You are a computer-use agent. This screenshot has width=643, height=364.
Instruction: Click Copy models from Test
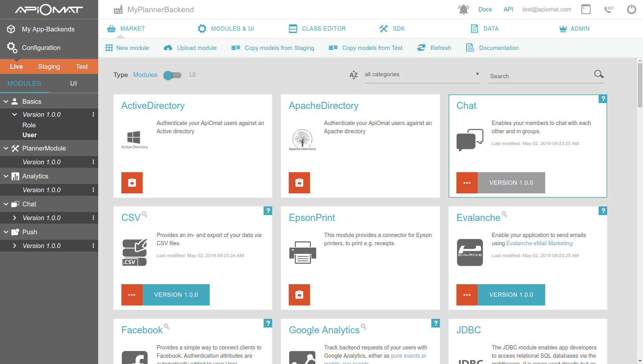tap(366, 48)
